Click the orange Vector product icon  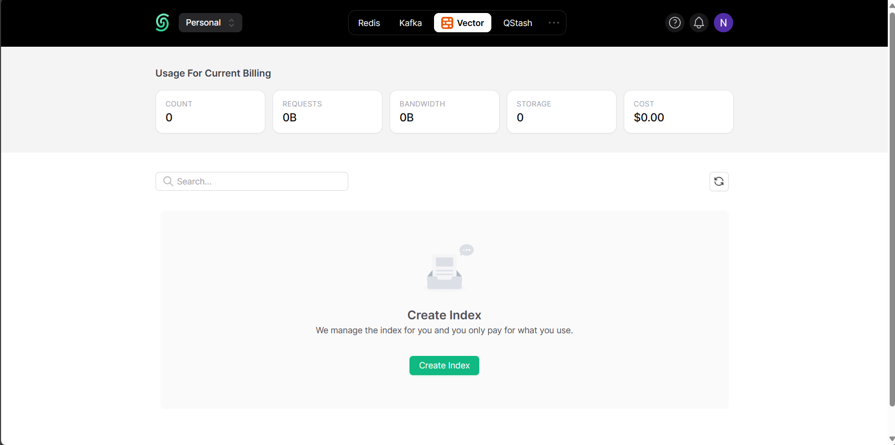(447, 23)
